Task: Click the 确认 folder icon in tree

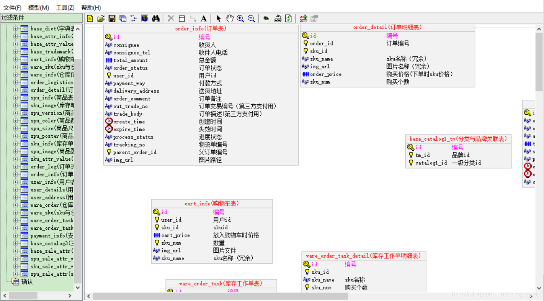Action: tap(15, 281)
